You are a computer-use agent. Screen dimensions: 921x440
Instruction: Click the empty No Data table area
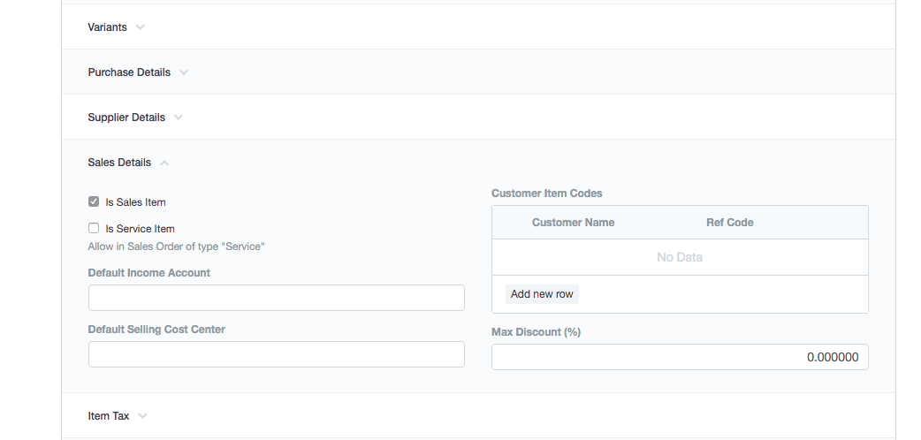(680, 257)
